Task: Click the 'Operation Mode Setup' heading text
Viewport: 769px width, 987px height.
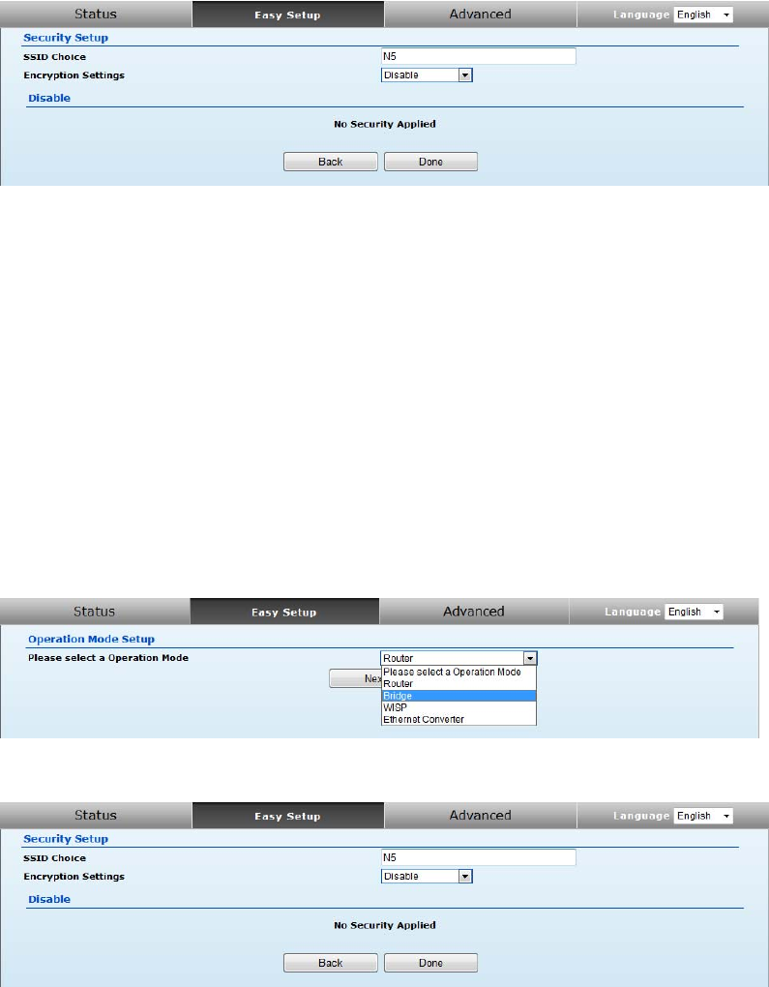Action: pyautogui.click(x=91, y=639)
